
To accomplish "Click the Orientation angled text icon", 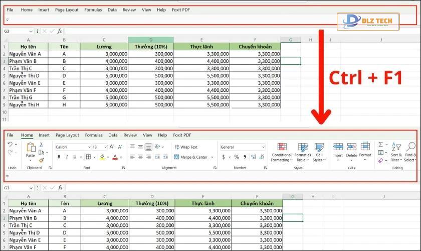I will coord(157,147).
